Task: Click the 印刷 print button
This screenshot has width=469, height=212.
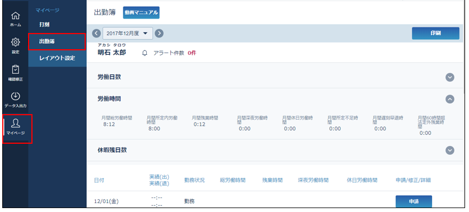Action: (435, 34)
